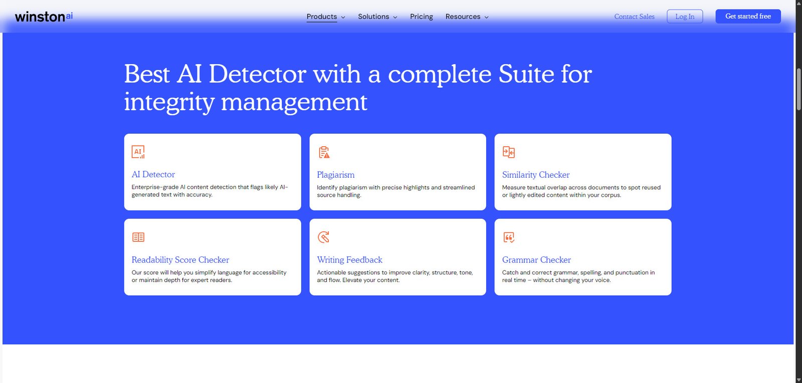
Task: Click the Readability Score Checker book icon
Action: click(x=138, y=237)
